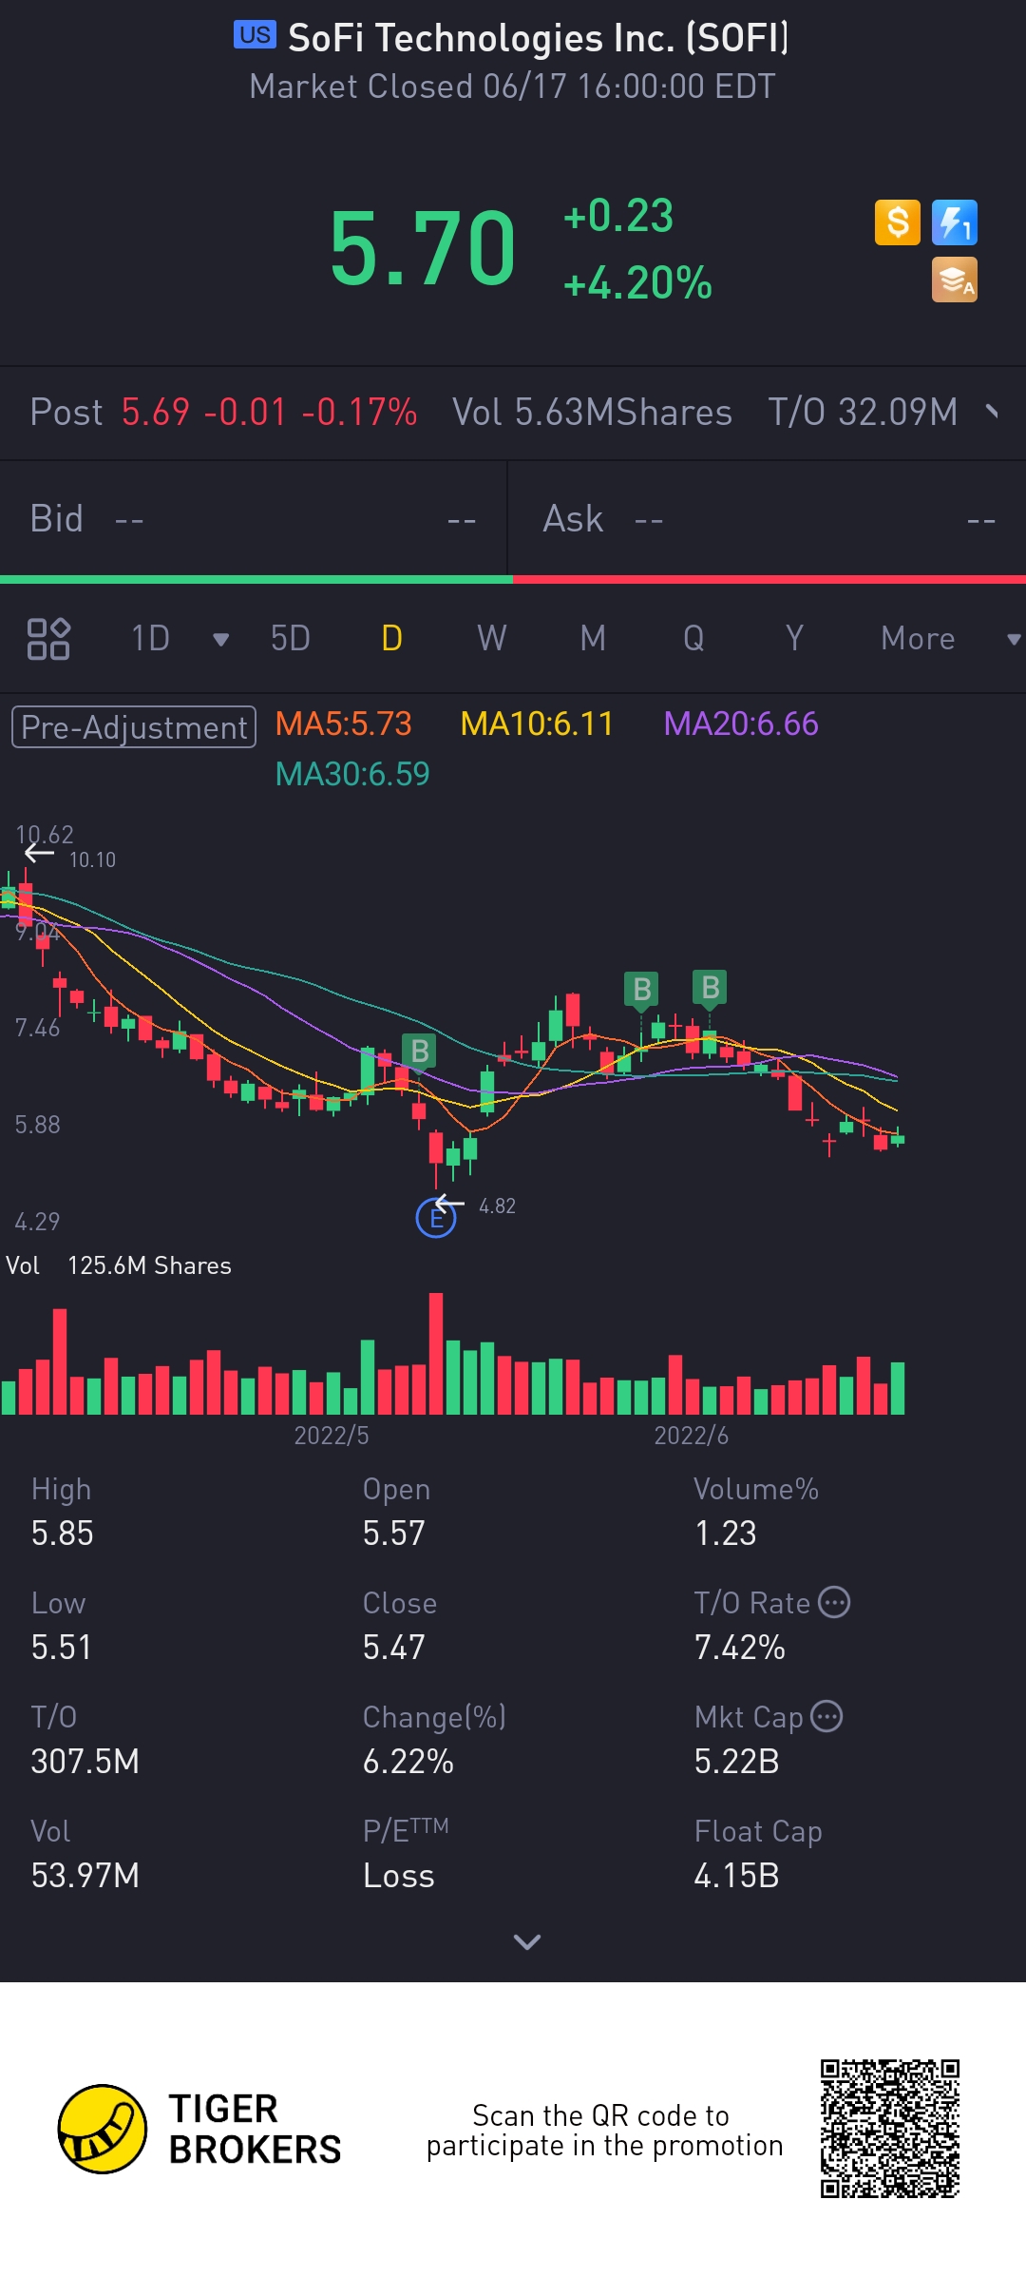Screen dimensions: 1026x2277
Task: Tap the T/O 32.09M value
Action: tap(863, 412)
